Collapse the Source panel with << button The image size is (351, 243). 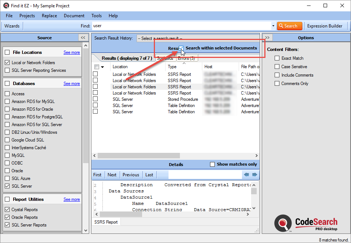click(83, 37)
